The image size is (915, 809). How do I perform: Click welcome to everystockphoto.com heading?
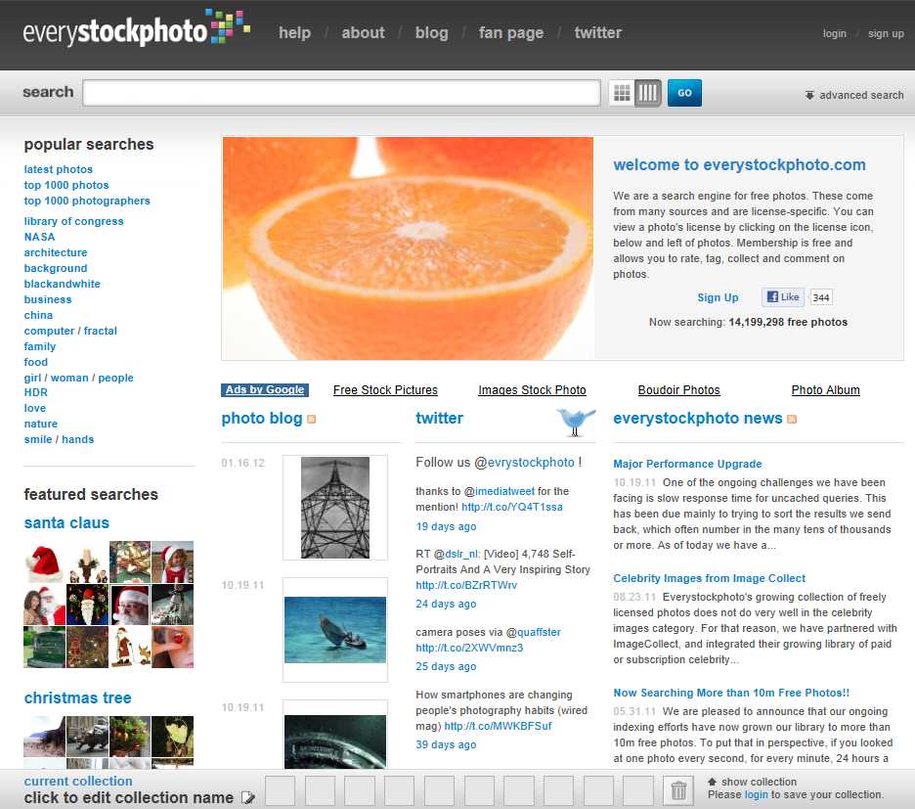[739, 164]
